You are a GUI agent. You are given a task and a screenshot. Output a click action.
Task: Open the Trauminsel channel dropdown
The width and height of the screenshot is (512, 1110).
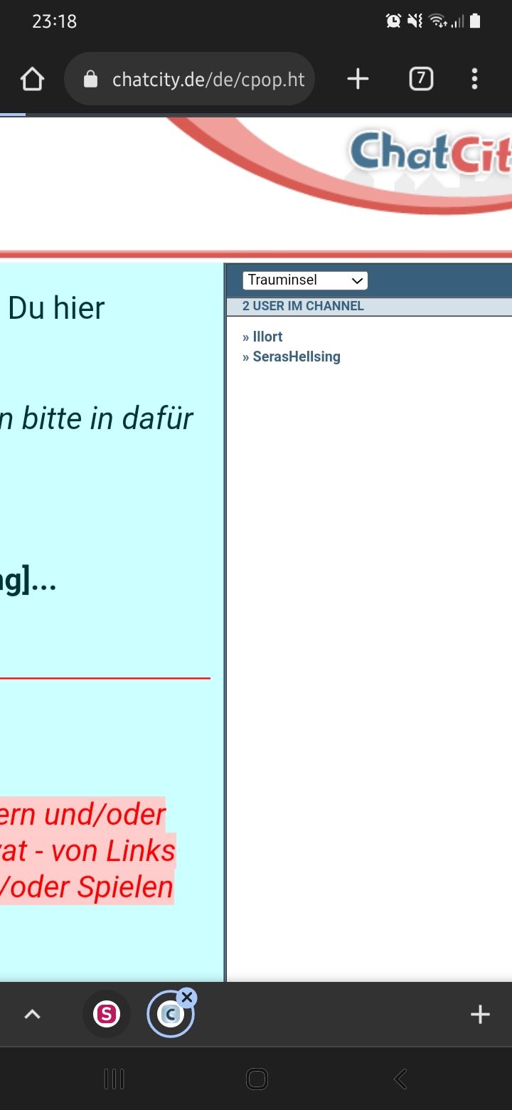[305, 280]
